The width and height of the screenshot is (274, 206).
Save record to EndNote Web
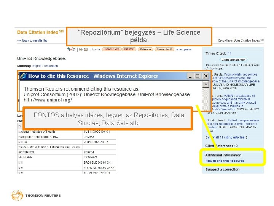(x=112, y=49)
